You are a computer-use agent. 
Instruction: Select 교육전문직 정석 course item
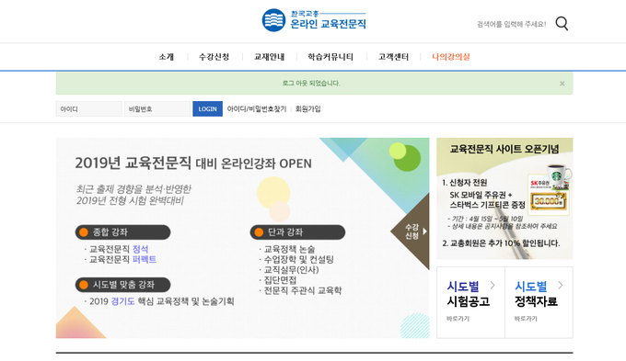tap(119, 249)
